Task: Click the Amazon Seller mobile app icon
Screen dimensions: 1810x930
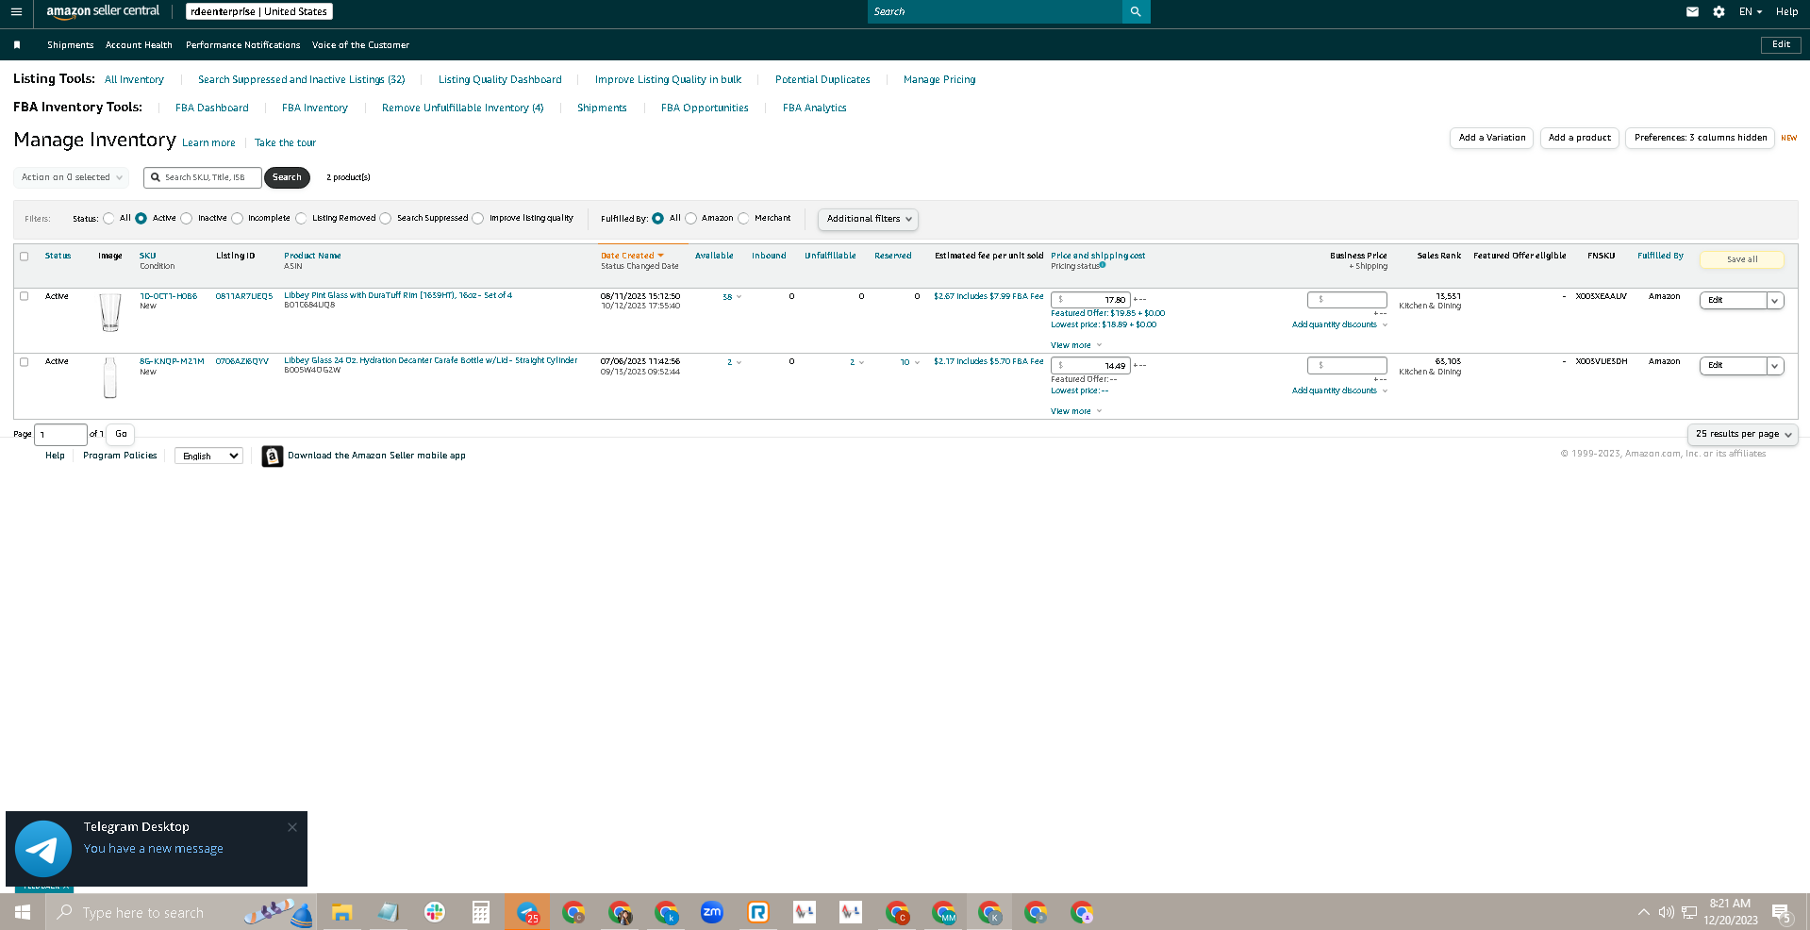Action: [x=273, y=457]
